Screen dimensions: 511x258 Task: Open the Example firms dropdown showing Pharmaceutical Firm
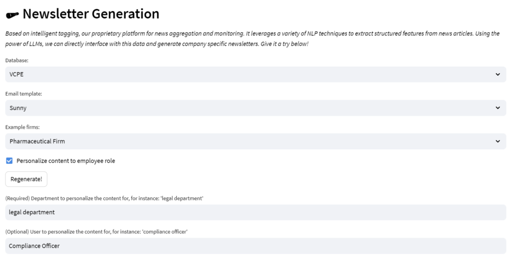(255, 141)
